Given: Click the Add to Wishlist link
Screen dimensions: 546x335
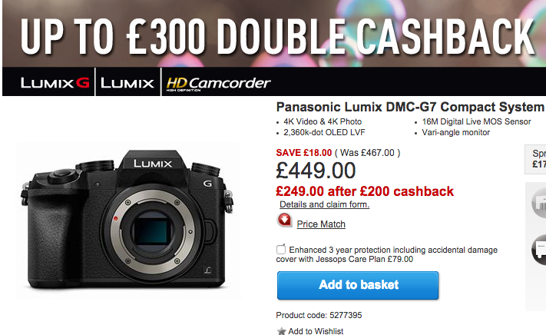Looking at the screenshot, I should click(x=316, y=331).
